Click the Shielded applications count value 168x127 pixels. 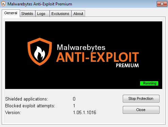(74, 99)
